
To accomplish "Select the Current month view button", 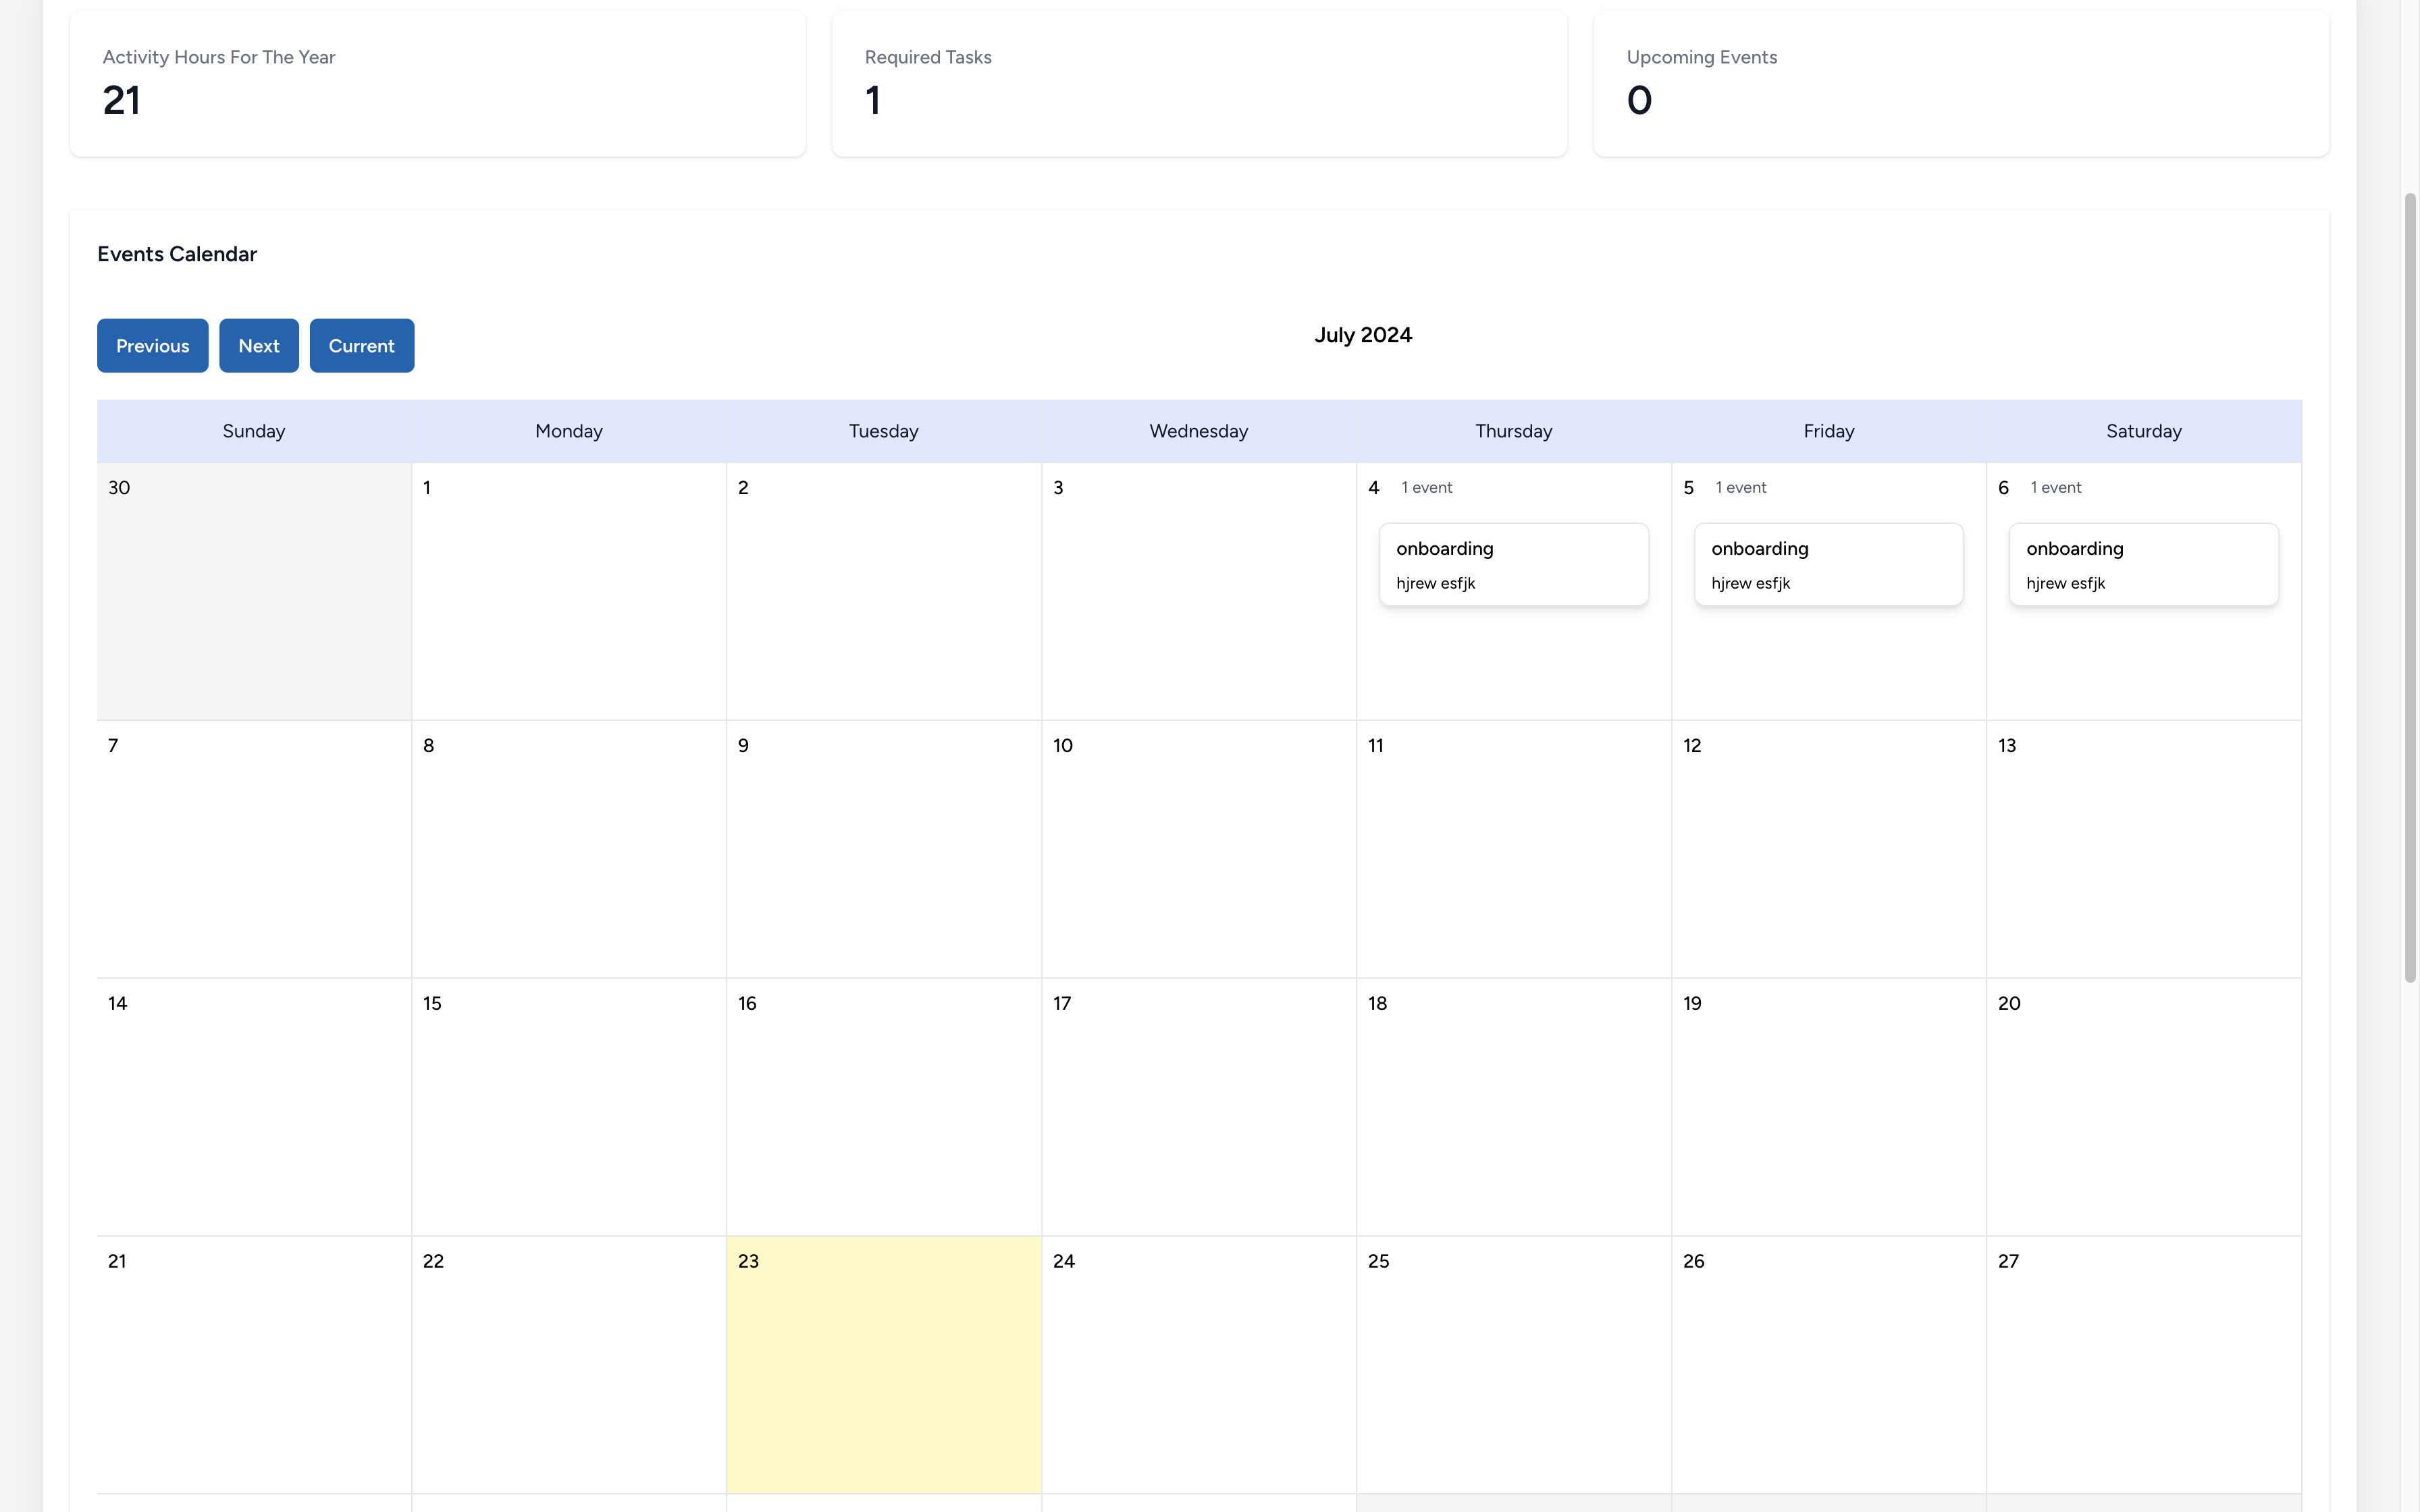I will click(361, 345).
